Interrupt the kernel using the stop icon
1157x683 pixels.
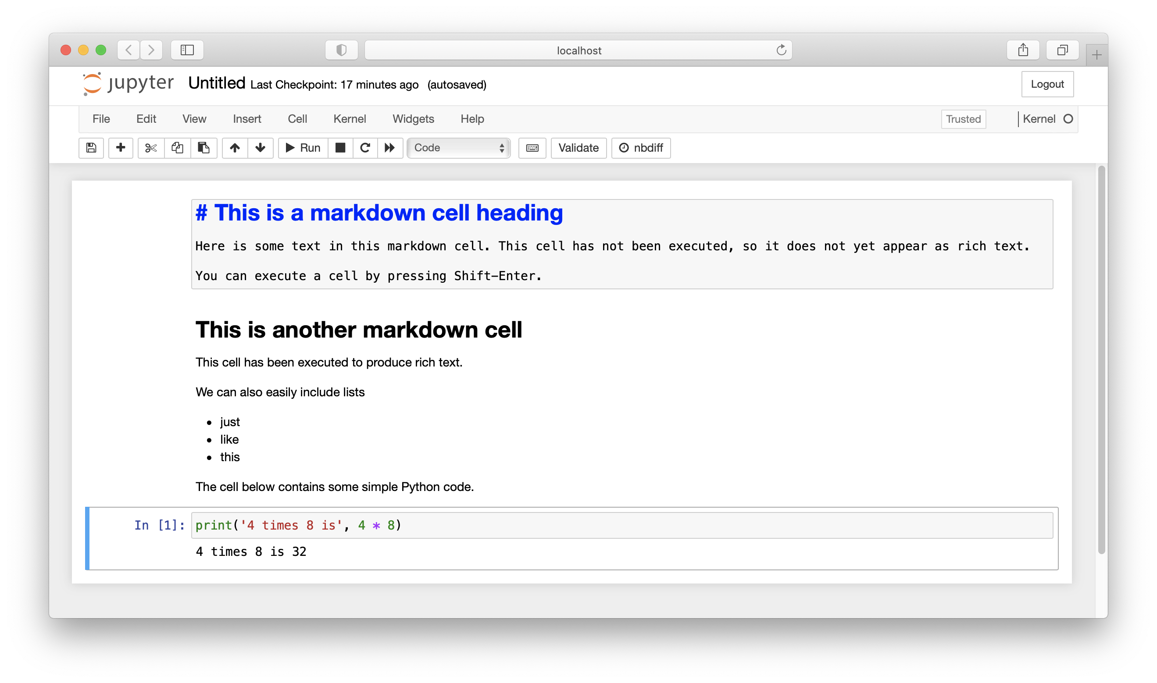(340, 148)
